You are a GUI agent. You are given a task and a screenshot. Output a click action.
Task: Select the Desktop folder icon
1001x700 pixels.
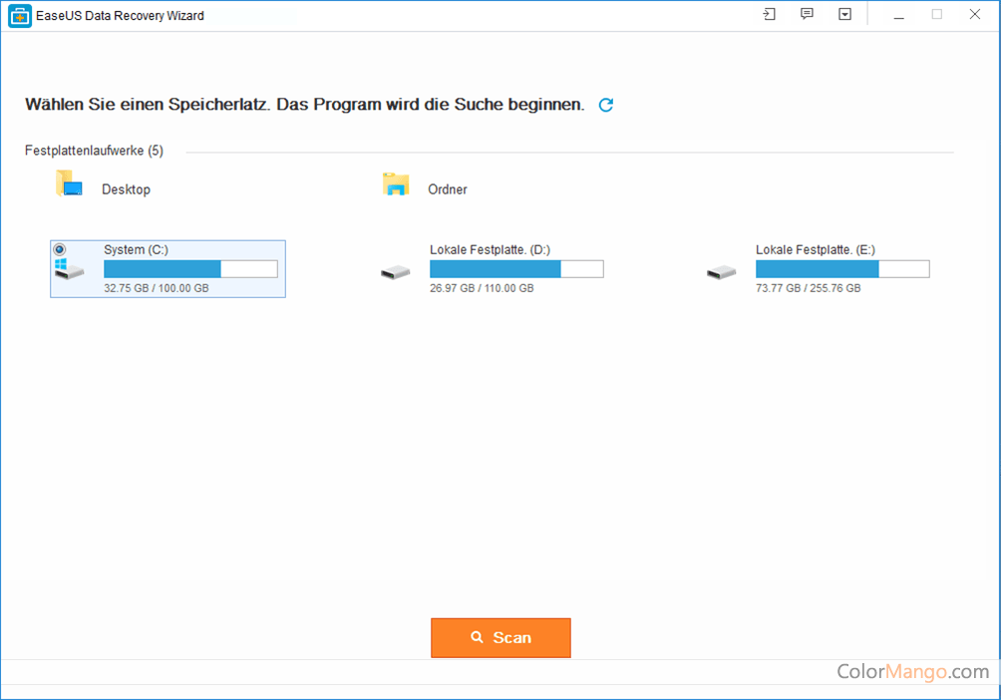(x=69, y=183)
